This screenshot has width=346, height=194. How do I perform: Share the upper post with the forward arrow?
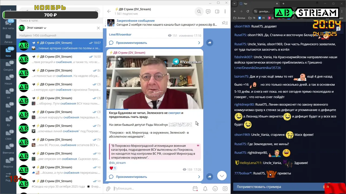(x=209, y=43)
